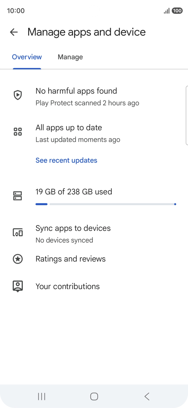Open See recent updates link
Viewport: 188px width, 408px height.
[66, 160]
